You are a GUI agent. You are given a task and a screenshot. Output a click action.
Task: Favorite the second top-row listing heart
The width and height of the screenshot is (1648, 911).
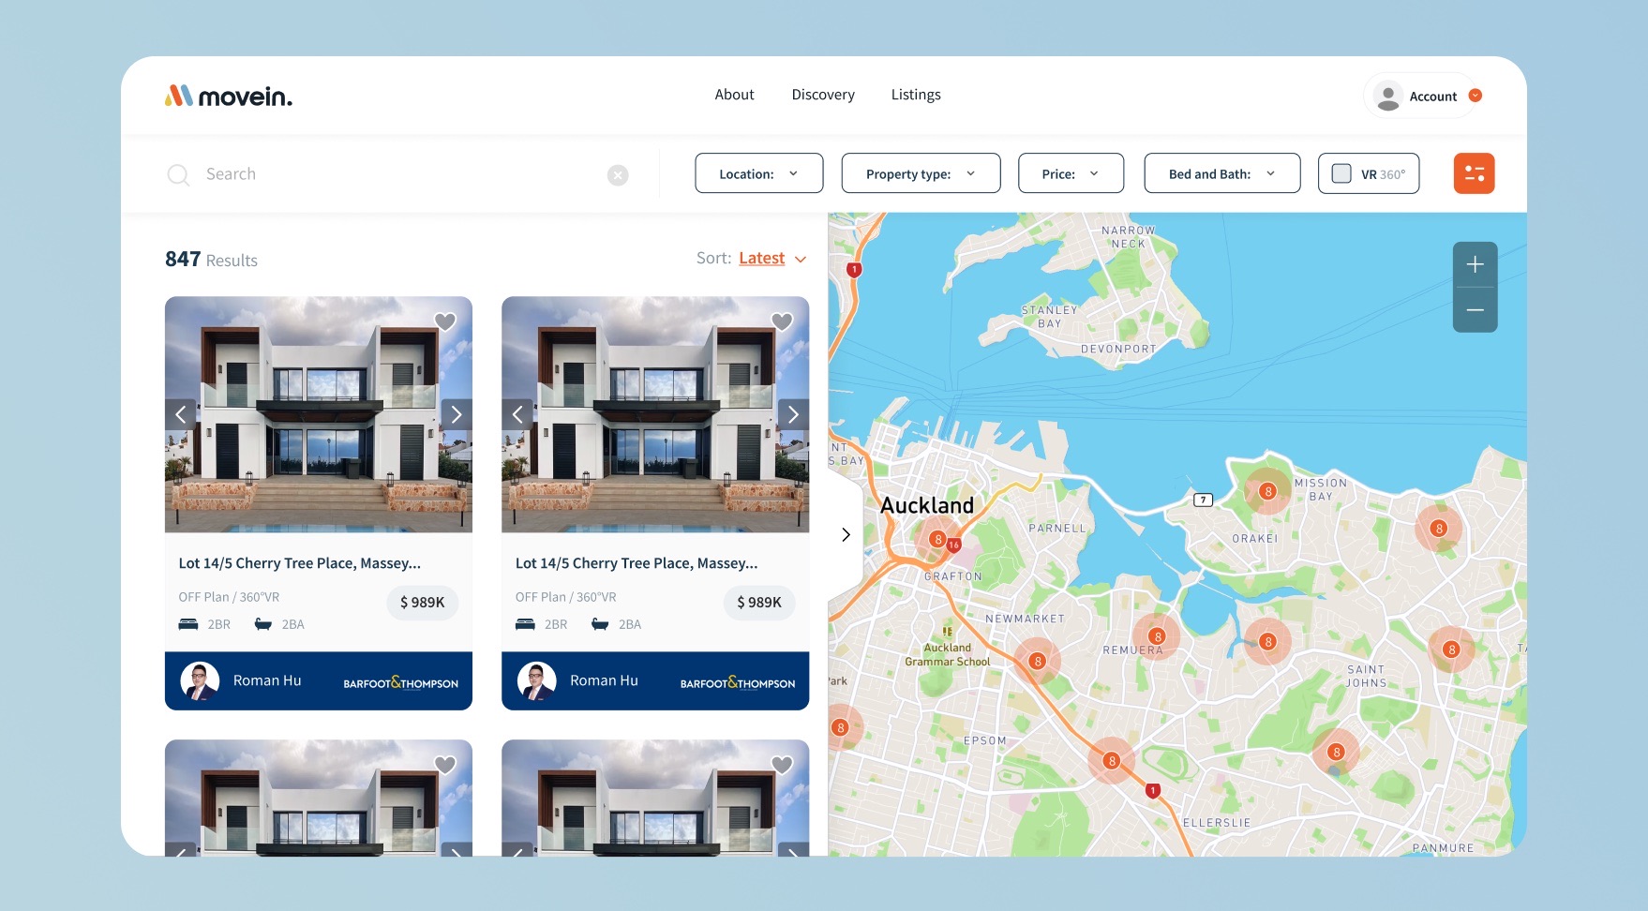pyautogui.click(x=782, y=321)
